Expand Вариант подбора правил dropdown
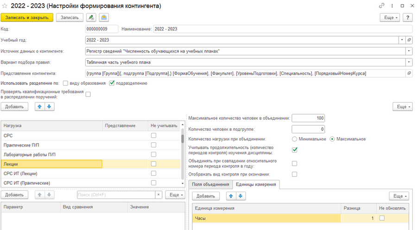The height and width of the screenshot is (230, 417). pyautogui.click(x=409, y=62)
